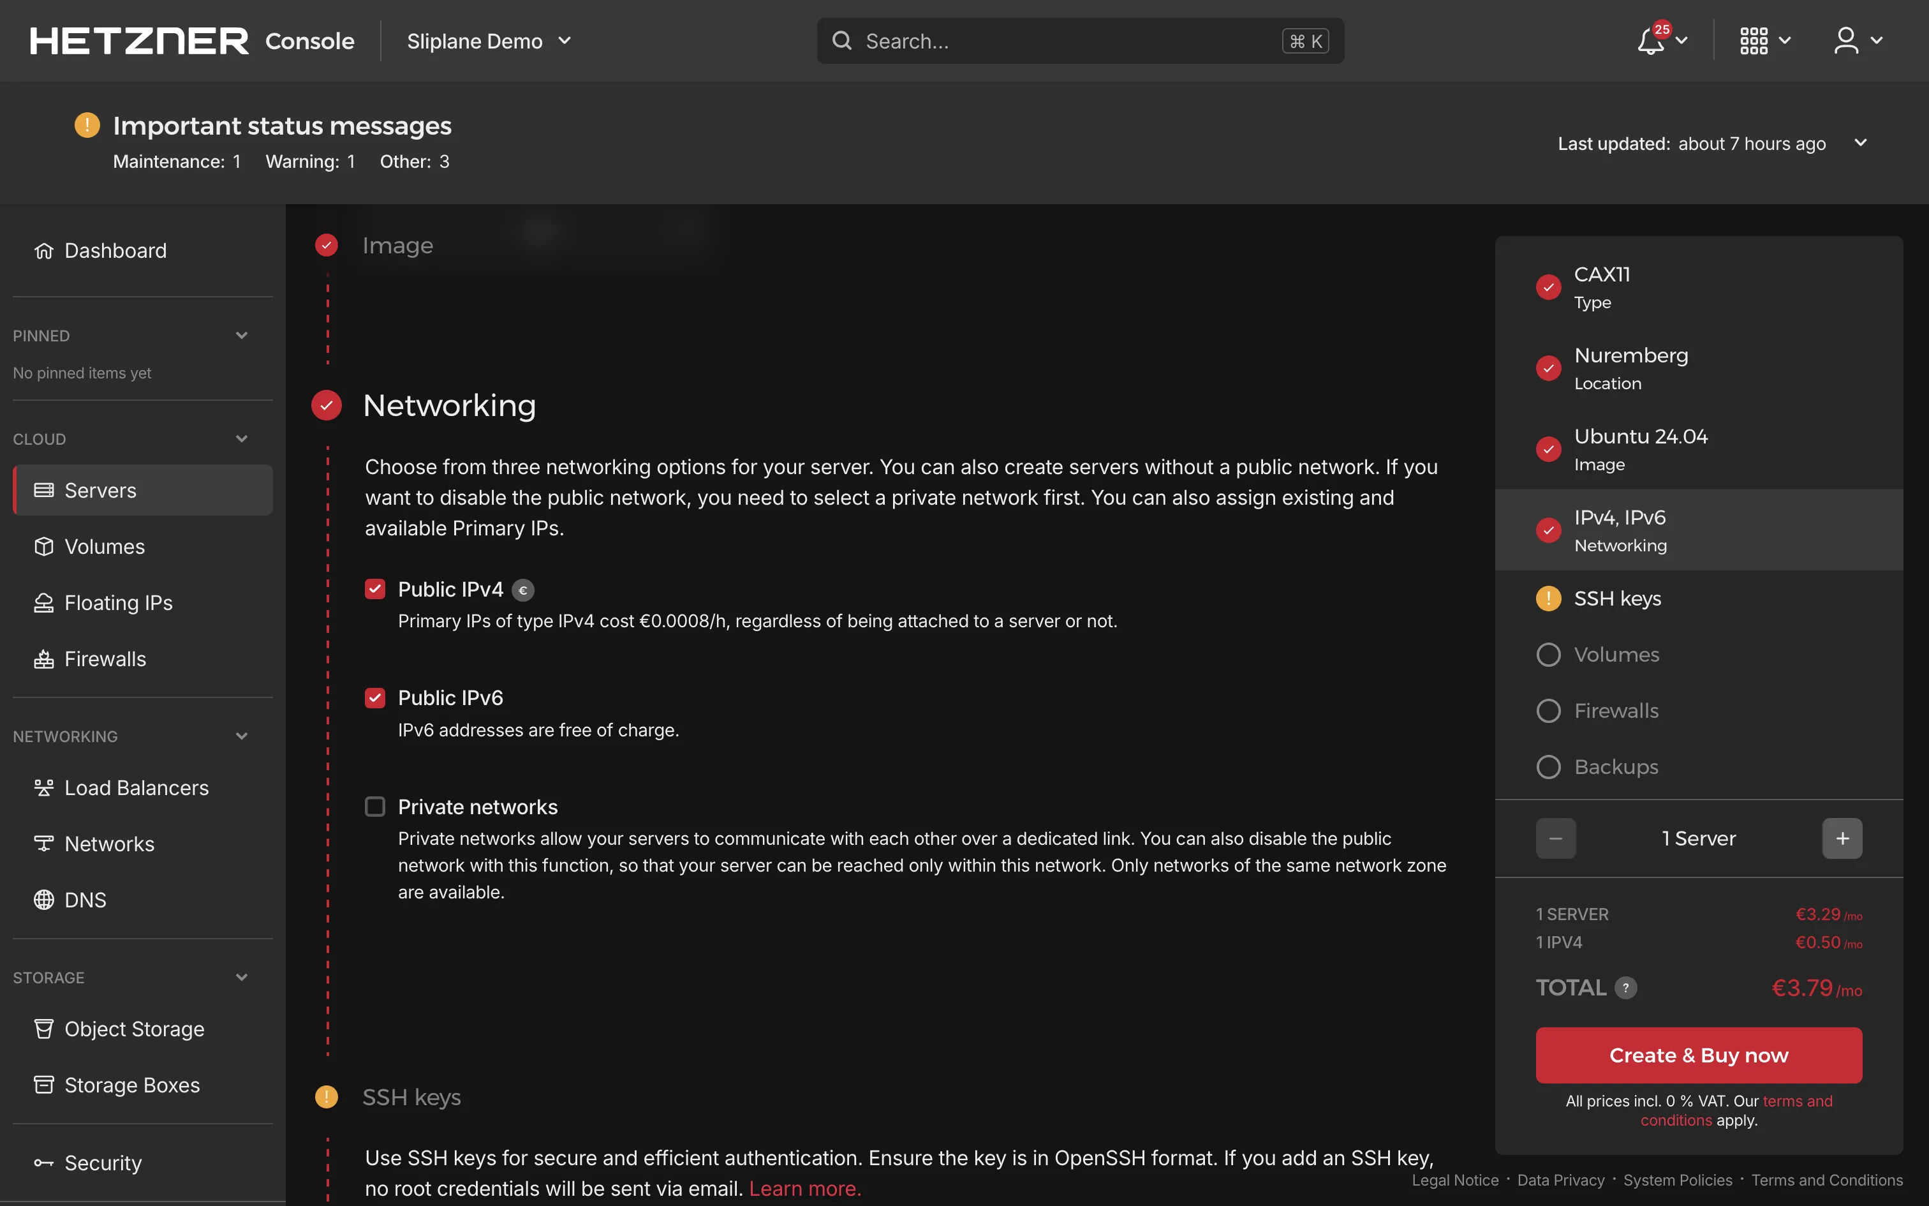The image size is (1929, 1206).
Task: Go to the Backups configuration step
Action: [1616, 766]
